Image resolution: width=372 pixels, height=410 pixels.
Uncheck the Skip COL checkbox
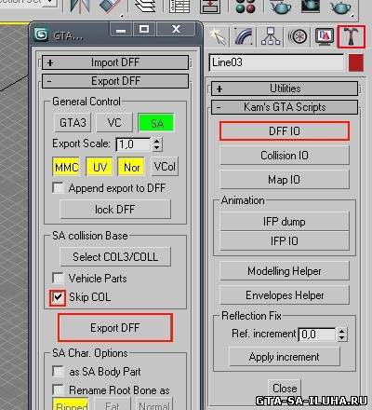tap(58, 297)
